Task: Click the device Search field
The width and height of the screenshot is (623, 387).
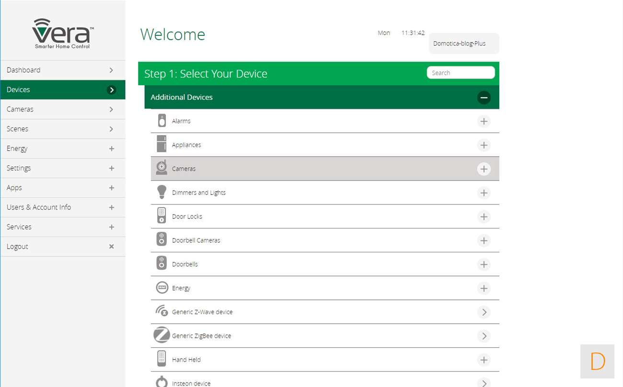Action: 461,73
